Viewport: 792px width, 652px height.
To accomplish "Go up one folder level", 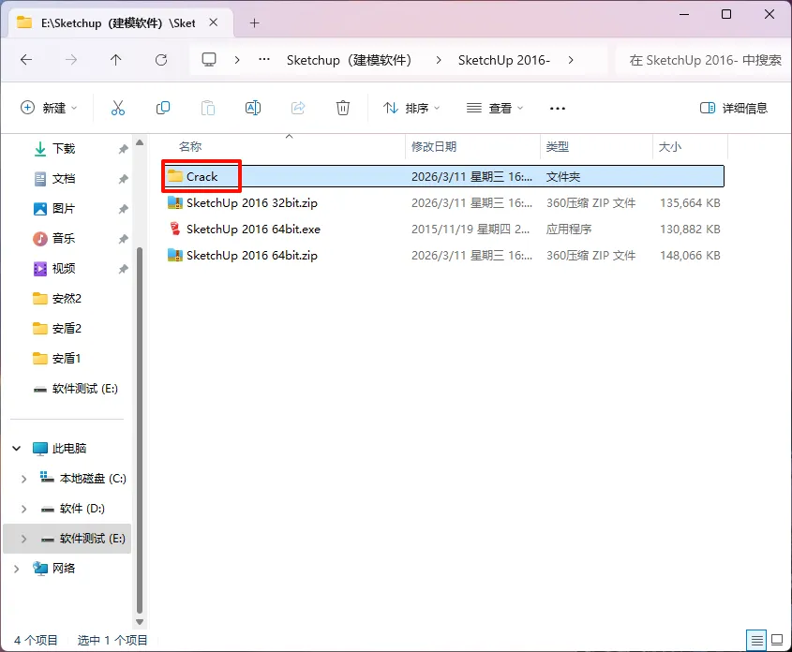I will [115, 60].
